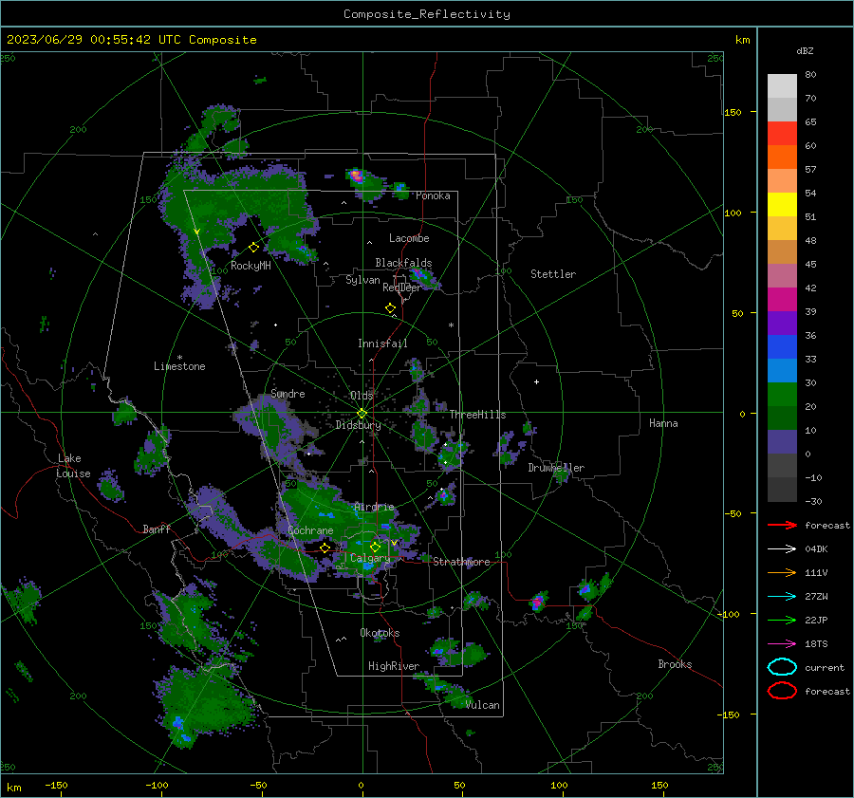Click the yellow diamond marker below Cochrane
854x798 pixels.
click(325, 547)
